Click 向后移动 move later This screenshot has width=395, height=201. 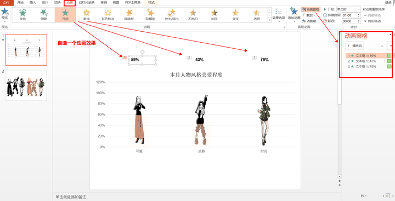(372, 21)
